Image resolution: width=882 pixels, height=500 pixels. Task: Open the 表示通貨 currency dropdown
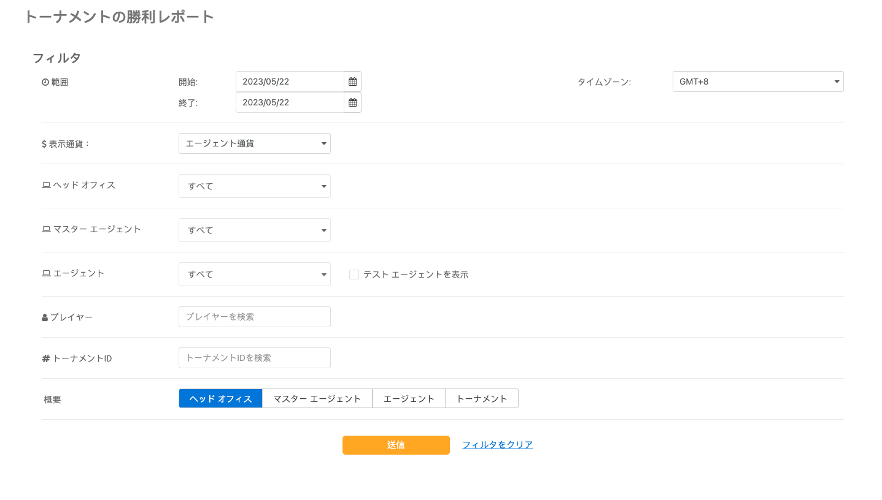pos(254,143)
